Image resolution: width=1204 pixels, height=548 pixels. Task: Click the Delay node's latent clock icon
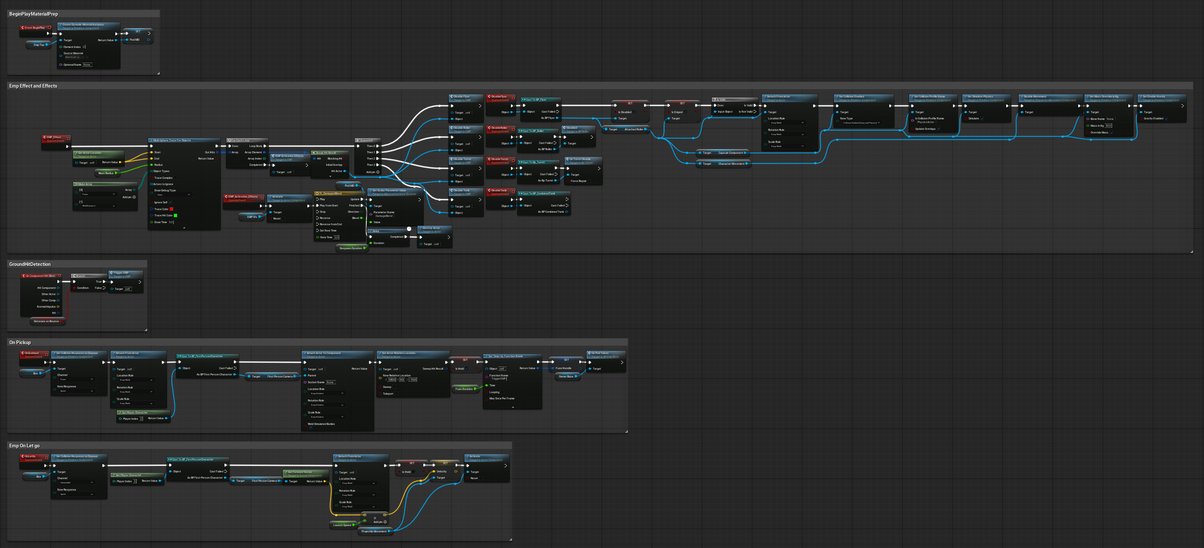pyautogui.click(x=409, y=228)
